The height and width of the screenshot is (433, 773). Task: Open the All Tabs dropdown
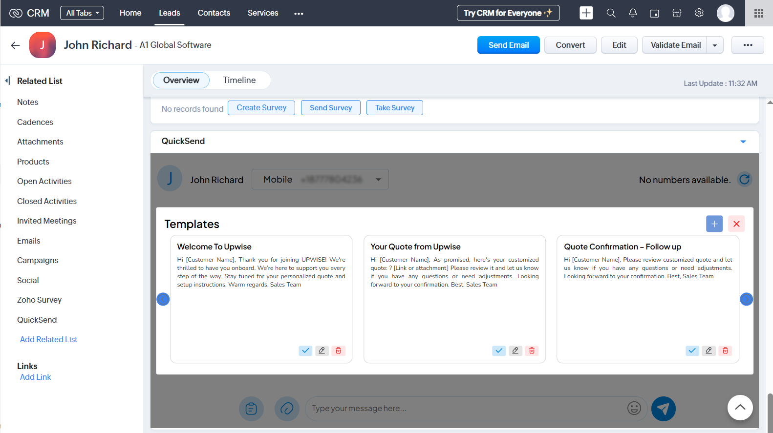pyautogui.click(x=82, y=13)
